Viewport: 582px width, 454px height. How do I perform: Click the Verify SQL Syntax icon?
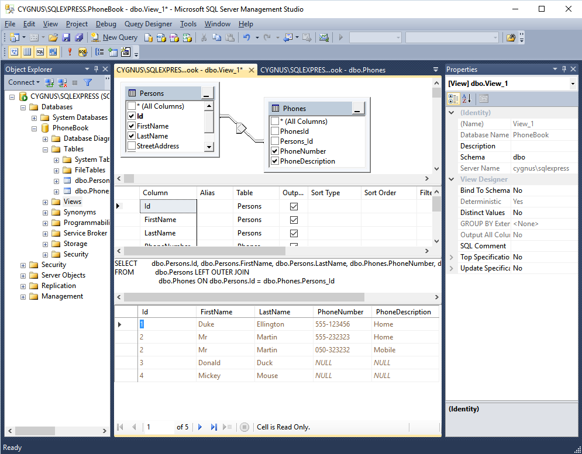pyautogui.click(x=83, y=52)
